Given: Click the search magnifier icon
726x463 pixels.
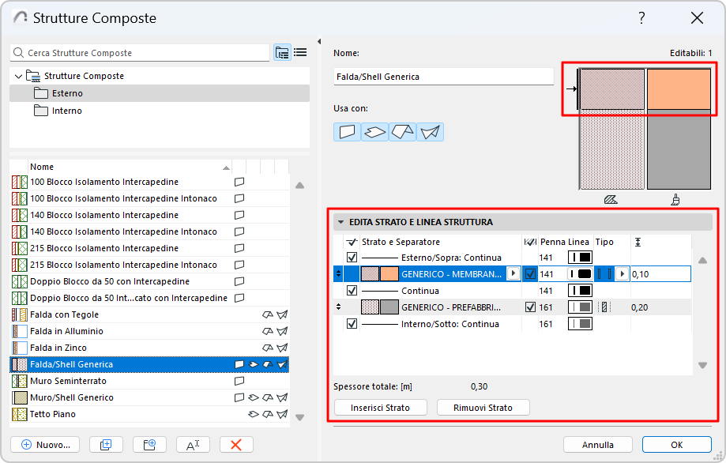Looking at the screenshot, I should click(18, 53).
